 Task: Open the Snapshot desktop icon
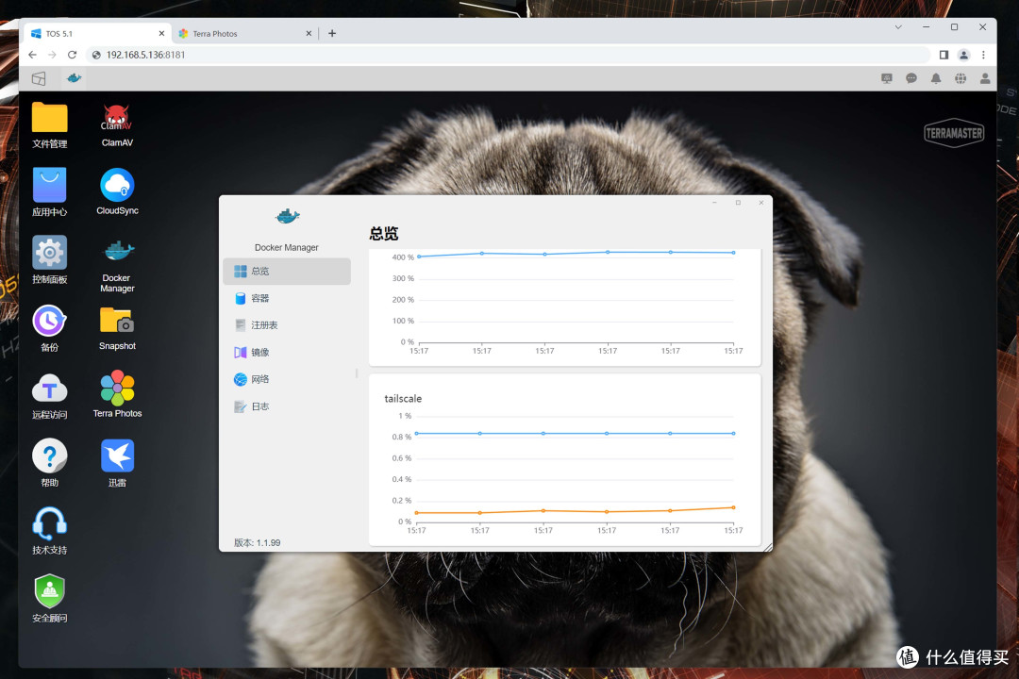[x=117, y=328]
